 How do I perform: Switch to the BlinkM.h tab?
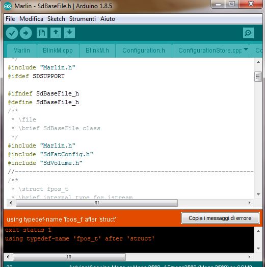coord(97,51)
